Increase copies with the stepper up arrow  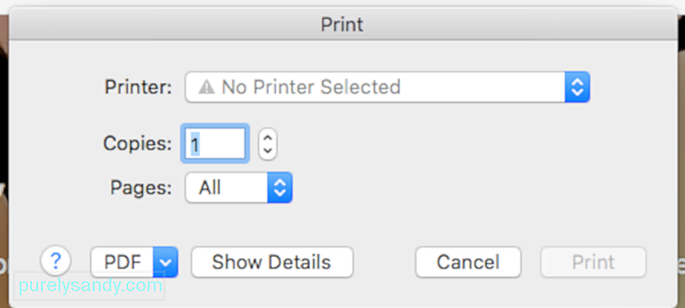pos(268,137)
